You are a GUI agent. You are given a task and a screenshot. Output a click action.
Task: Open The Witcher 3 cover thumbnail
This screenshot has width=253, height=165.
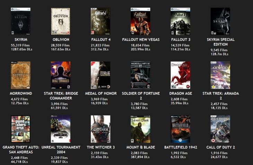click(x=101, y=129)
